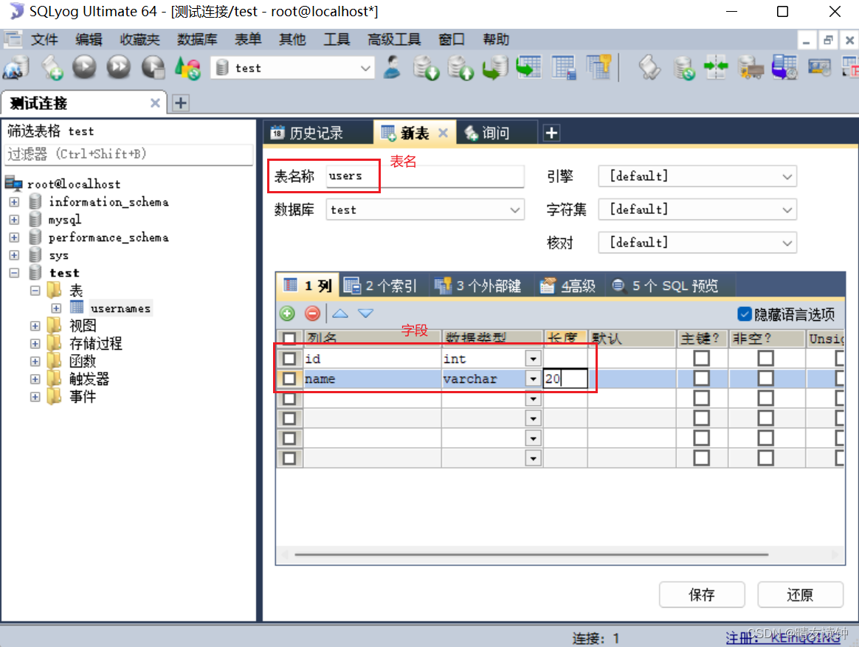Image resolution: width=859 pixels, height=647 pixels.
Task: Open data type dropdown for id row
Action: (533, 359)
